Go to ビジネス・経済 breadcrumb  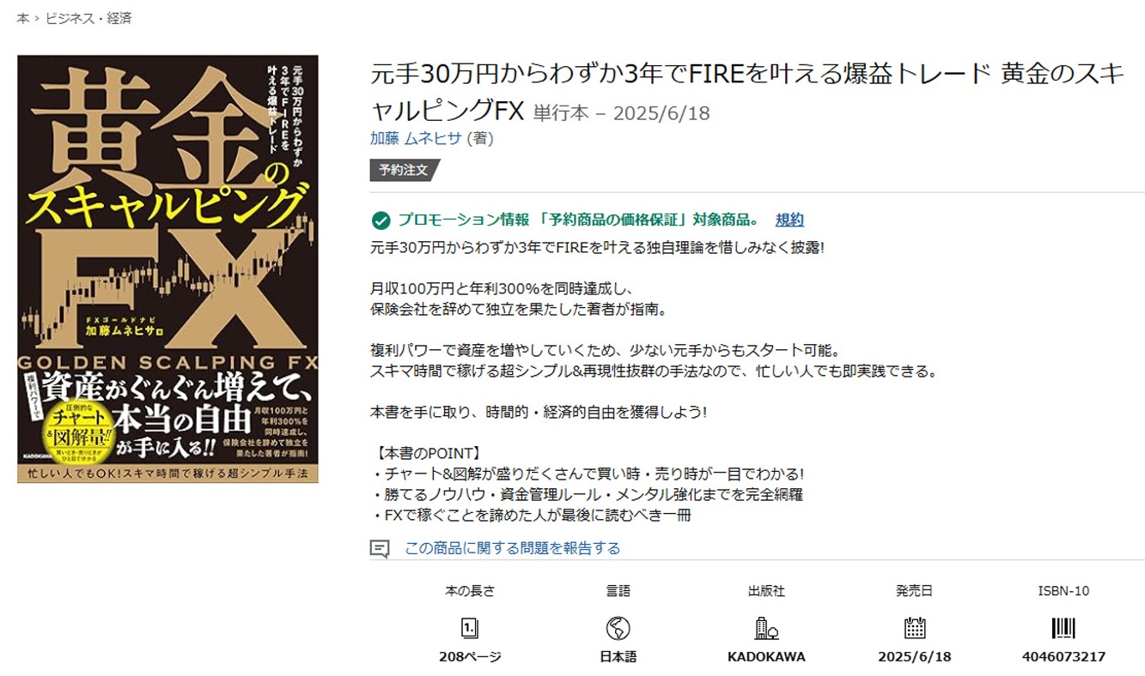(89, 18)
